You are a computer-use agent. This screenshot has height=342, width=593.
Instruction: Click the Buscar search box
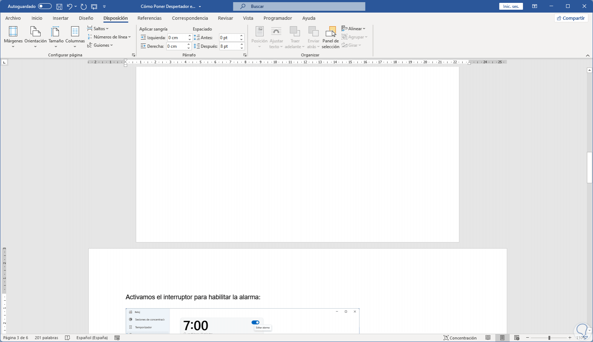[x=299, y=6]
